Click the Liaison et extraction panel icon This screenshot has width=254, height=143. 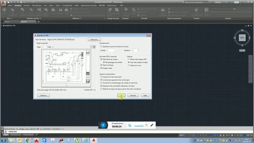point(163,10)
